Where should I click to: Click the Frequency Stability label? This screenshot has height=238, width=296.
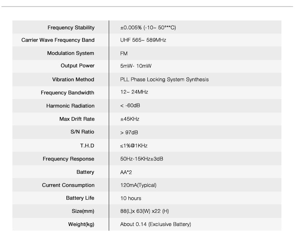(71, 28)
